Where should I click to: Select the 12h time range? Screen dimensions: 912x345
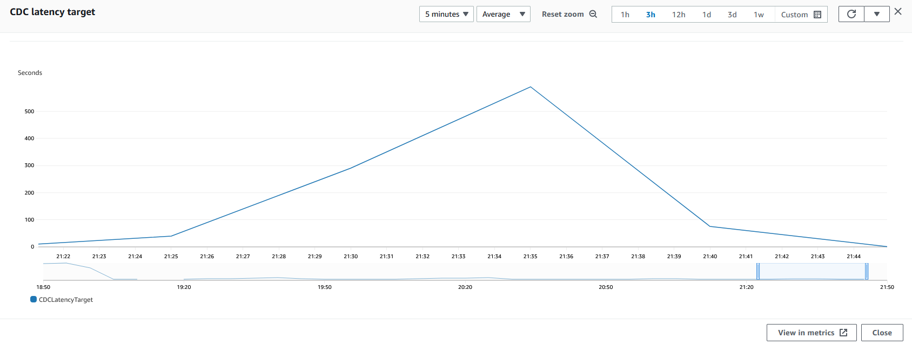(x=679, y=15)
